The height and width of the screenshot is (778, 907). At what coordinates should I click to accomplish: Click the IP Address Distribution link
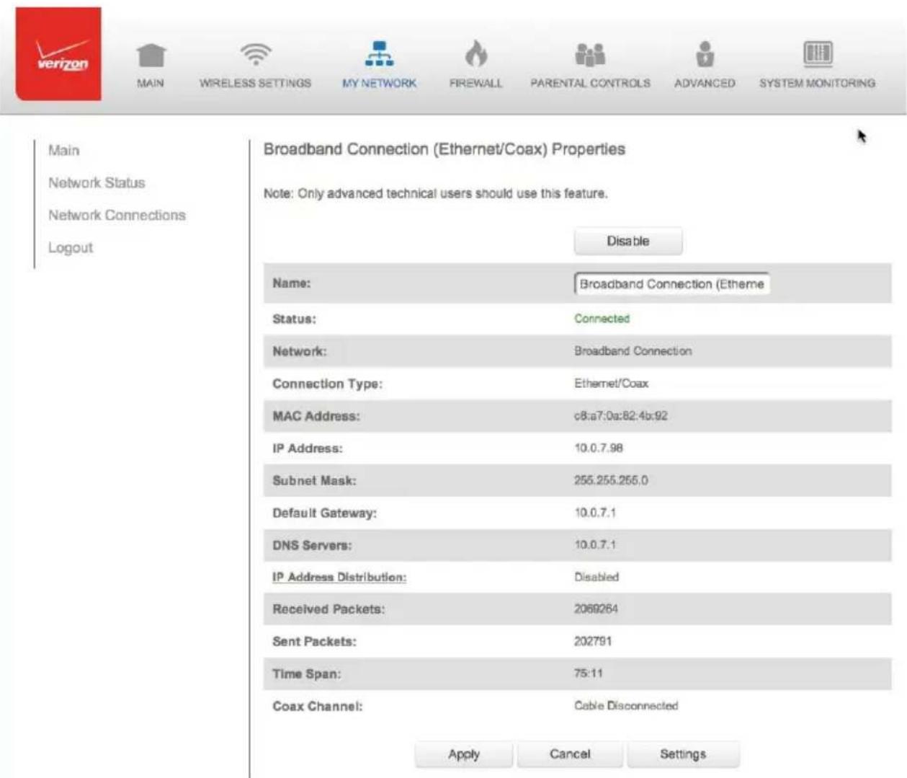pos(339,578)
